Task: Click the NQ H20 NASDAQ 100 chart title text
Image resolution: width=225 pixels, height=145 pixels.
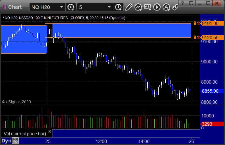Action: point(64,18)
